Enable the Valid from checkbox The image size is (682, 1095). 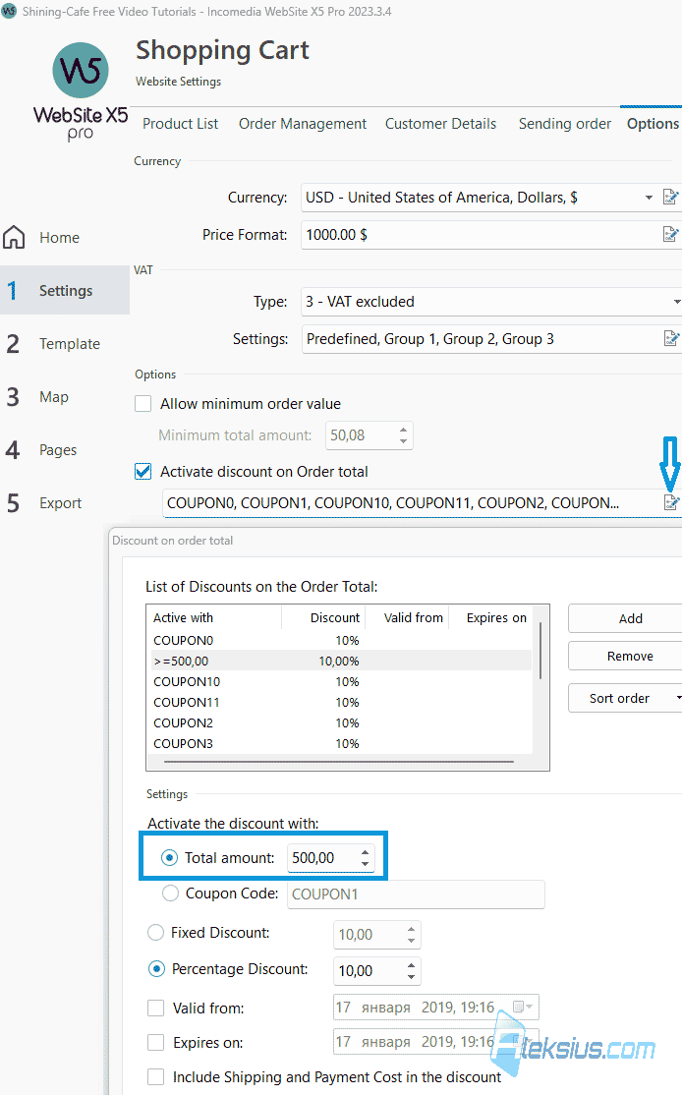point(155,1008)
